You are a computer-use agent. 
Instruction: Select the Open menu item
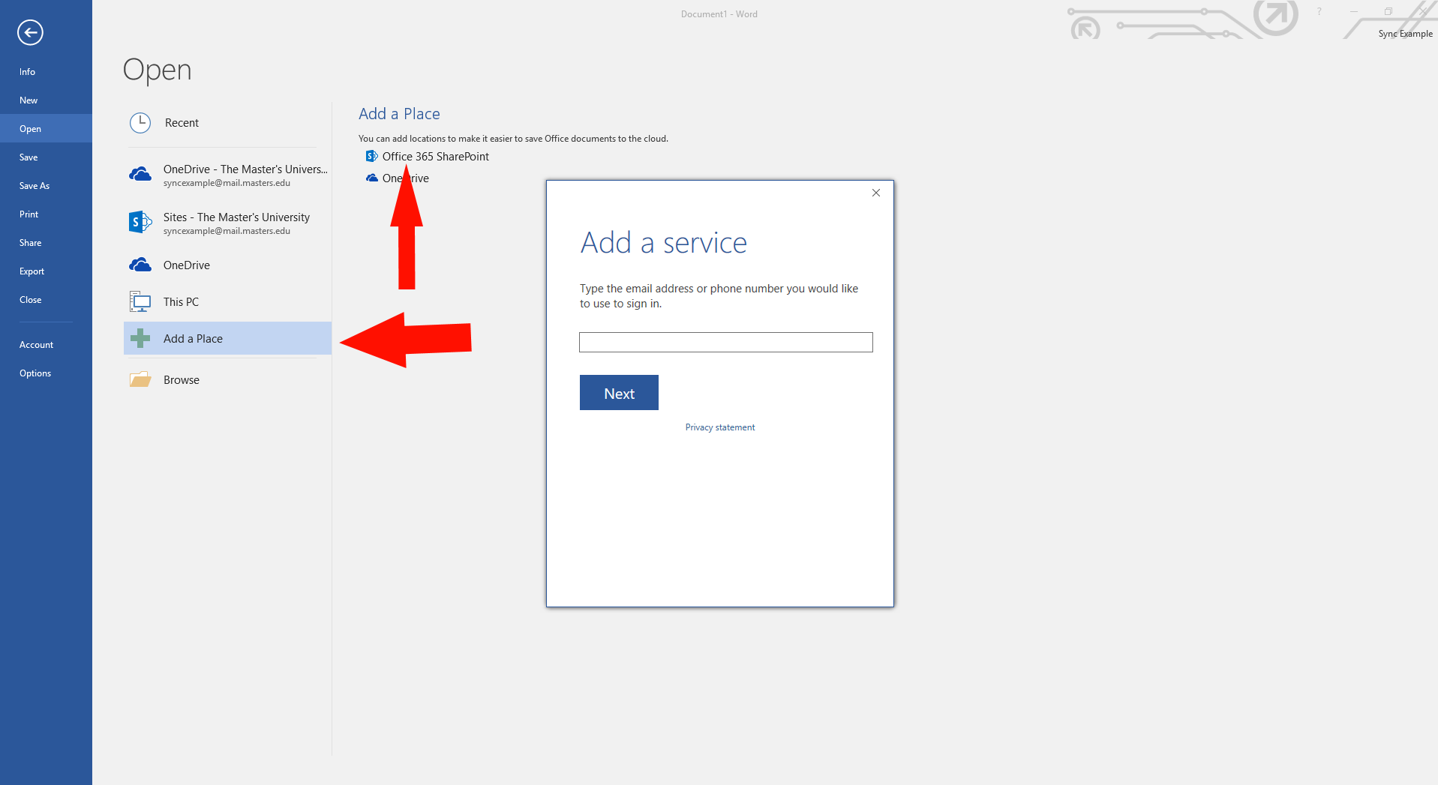tap(46, 128)
